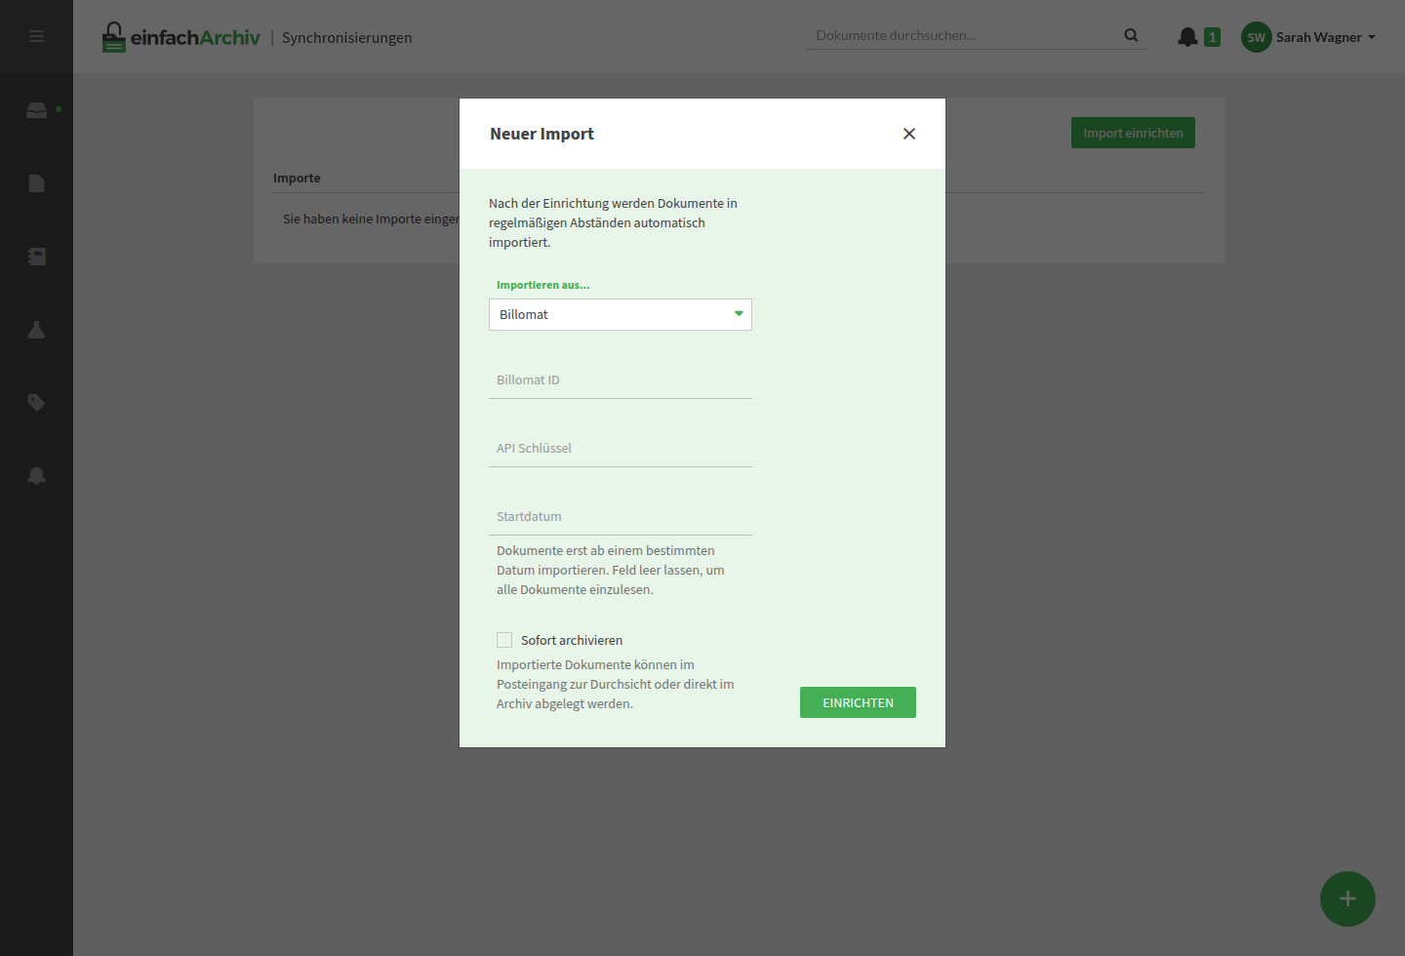Open the Importieren aus dropdown
This screenshot has height=956, width=1405.
[621, 314]
